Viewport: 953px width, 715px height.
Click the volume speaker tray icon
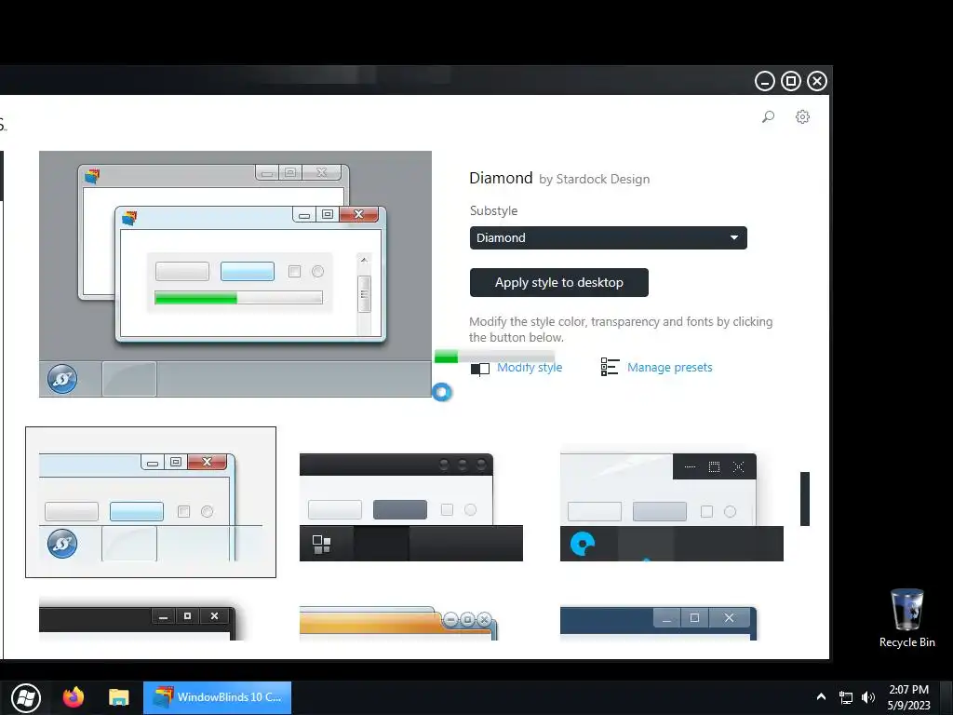[x=868, y=697]
